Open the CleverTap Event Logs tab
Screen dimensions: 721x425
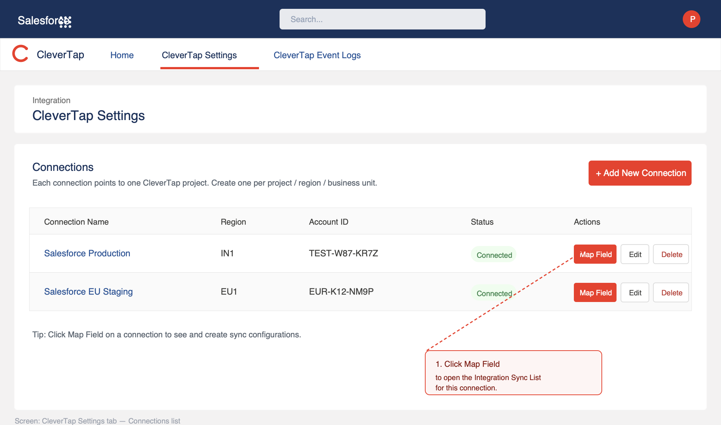317,55
